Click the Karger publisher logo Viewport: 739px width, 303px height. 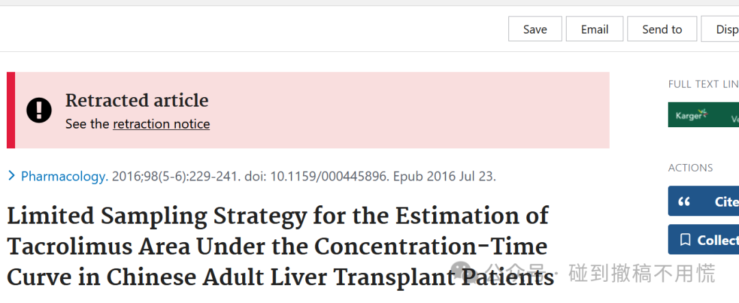click(692, 114)
